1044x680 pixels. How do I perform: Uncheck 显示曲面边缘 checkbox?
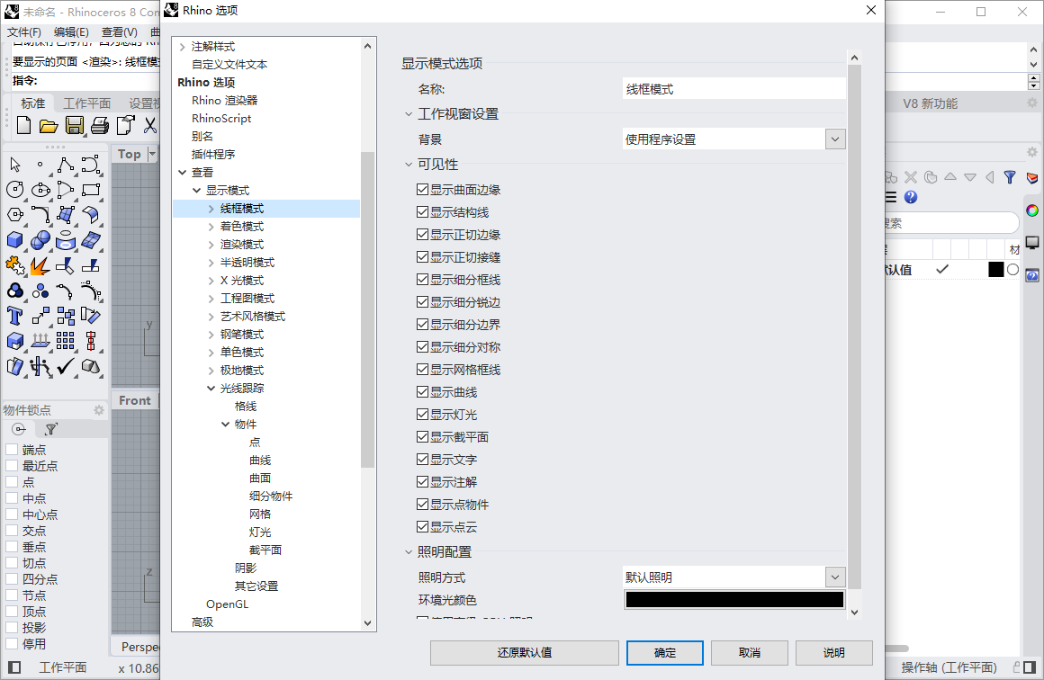click(x=422, y=190)
